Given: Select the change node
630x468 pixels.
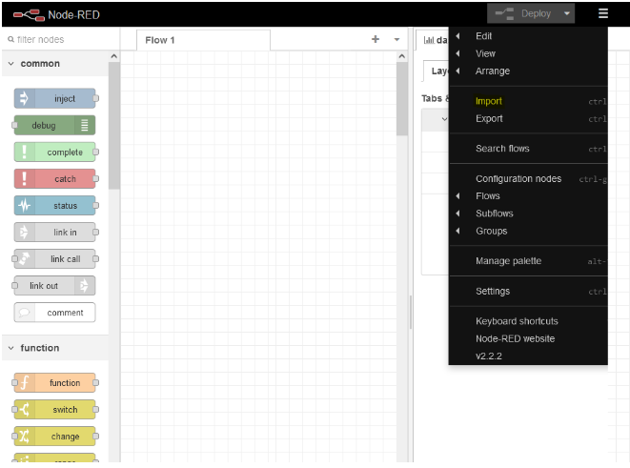Looking at the screenshot, I should [x=55, y=437].
